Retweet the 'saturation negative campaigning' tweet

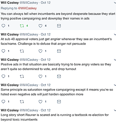point(22,102)
